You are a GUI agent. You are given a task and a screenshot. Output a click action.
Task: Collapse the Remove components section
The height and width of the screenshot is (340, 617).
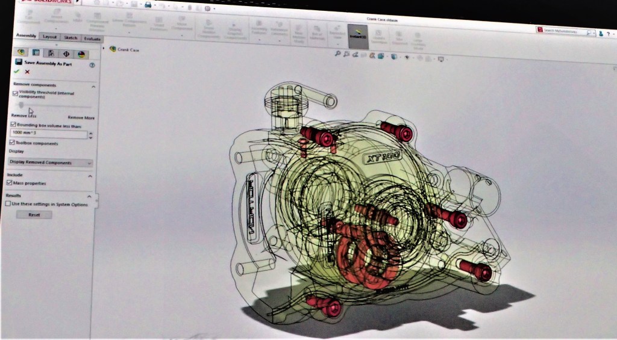click(93, 87)
